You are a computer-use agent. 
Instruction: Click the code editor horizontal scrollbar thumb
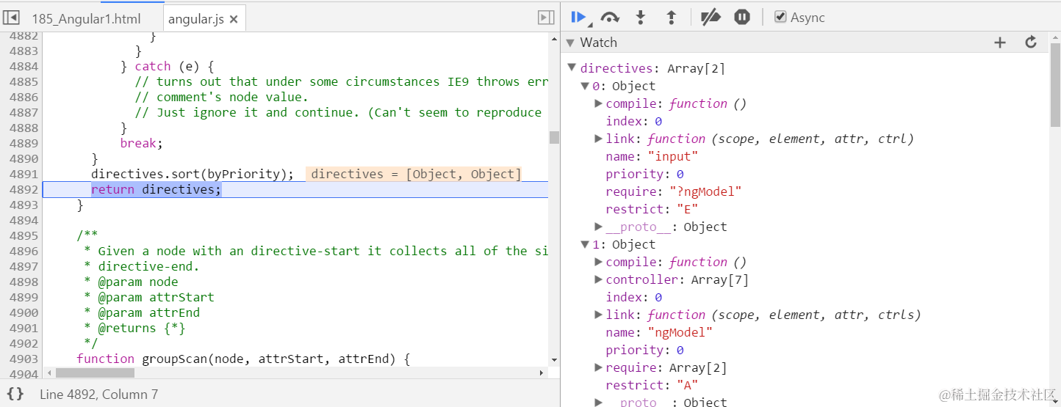point(96,373)
